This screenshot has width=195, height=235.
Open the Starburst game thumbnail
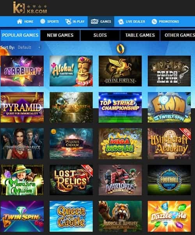[x=22, y=71]
